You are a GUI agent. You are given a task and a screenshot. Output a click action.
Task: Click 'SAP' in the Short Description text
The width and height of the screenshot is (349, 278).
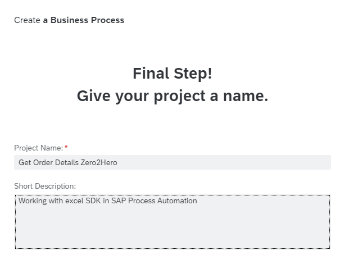coord(119,200)
